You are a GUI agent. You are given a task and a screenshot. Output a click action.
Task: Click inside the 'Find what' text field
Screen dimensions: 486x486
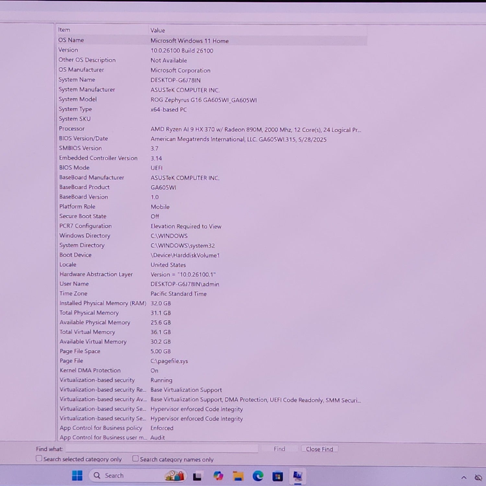pyautogui.click(x=162, y=449)
